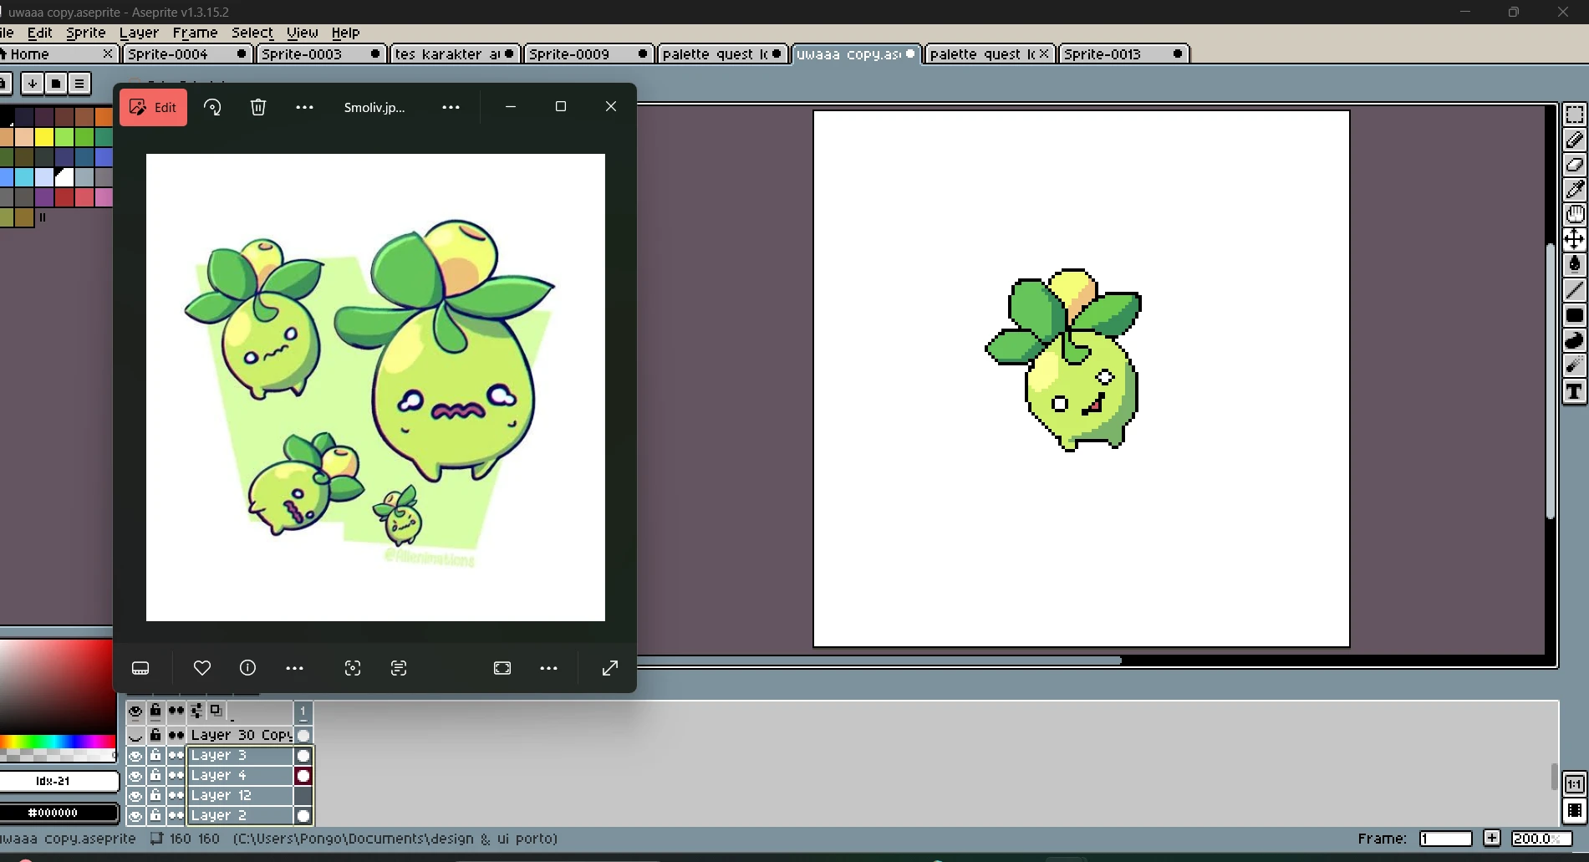Select the Eyedropper tool
This screenshot has width=1589, height=862.
(1575, 190)
